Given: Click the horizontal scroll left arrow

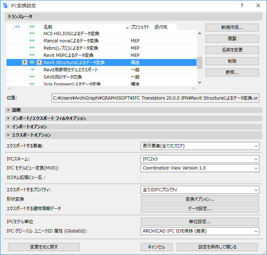Looking at the screenshot, I should point(9,88).
